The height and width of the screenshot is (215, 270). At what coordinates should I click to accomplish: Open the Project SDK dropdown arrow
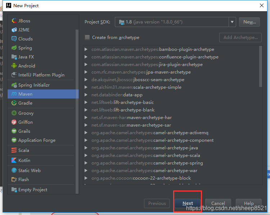[x=232, y=22]
